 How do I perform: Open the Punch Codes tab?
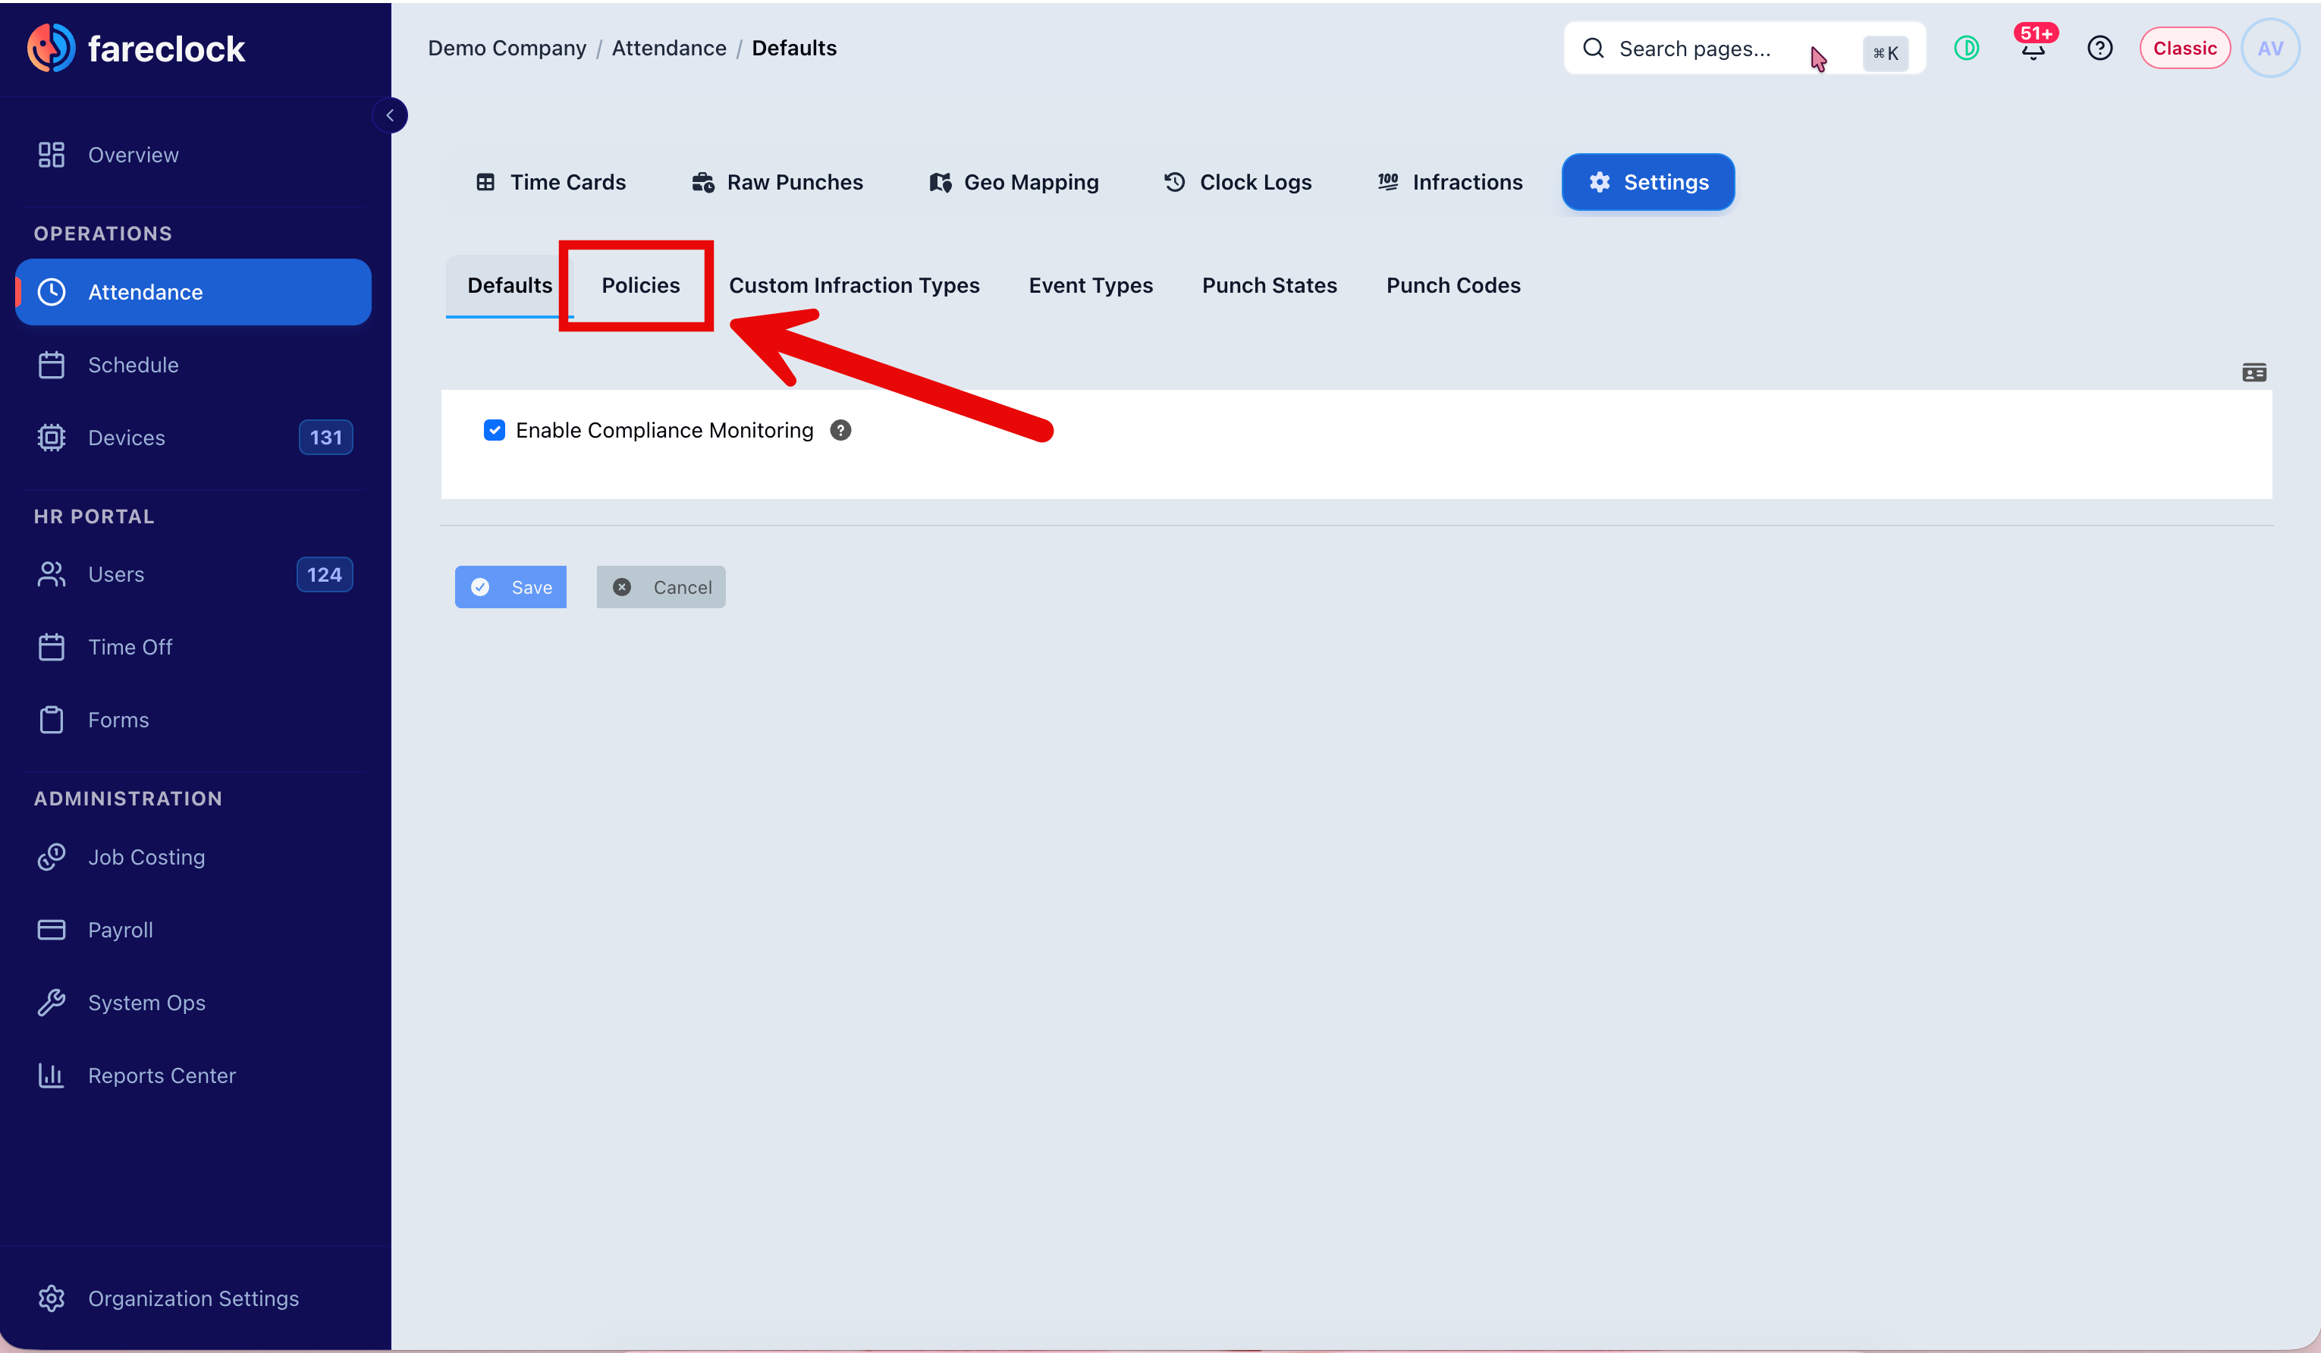coord(1453,285)
